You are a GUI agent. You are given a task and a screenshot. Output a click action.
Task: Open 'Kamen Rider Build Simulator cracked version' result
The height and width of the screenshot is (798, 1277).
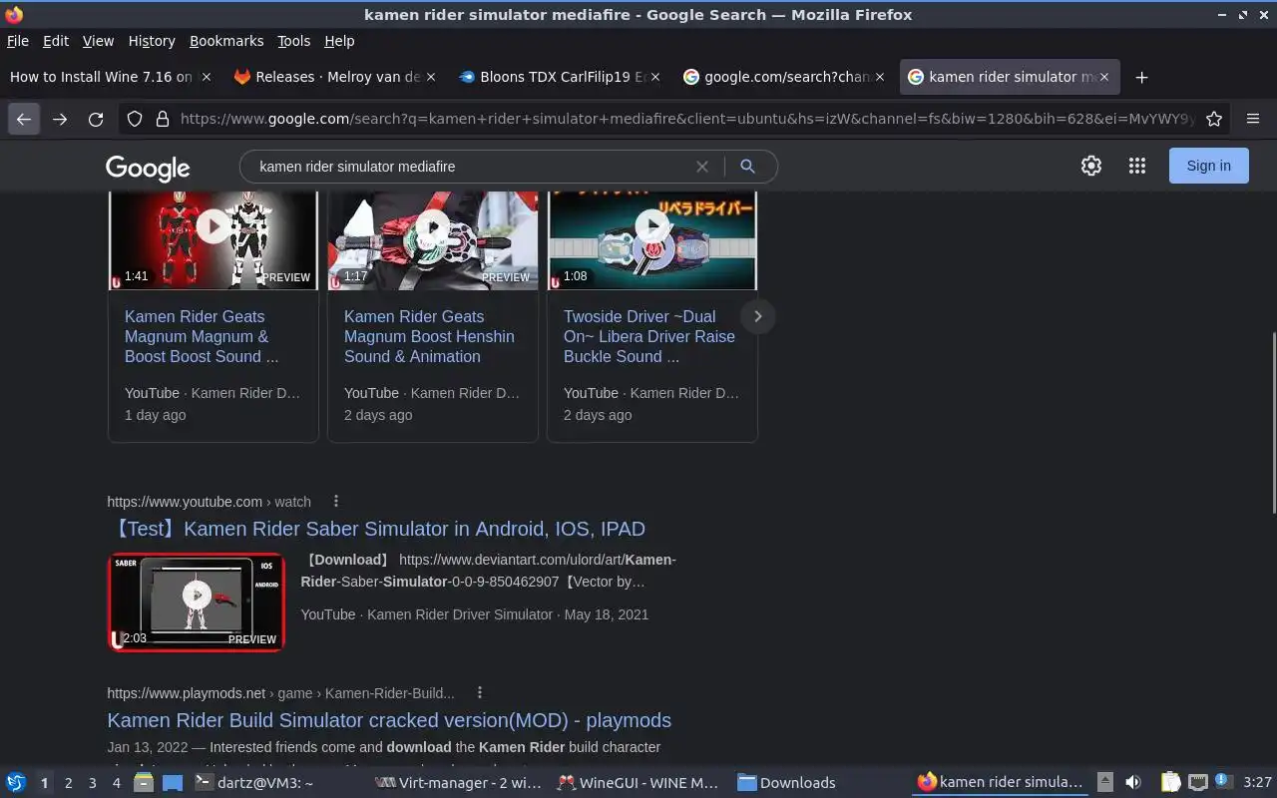click(x=389, y=720)
